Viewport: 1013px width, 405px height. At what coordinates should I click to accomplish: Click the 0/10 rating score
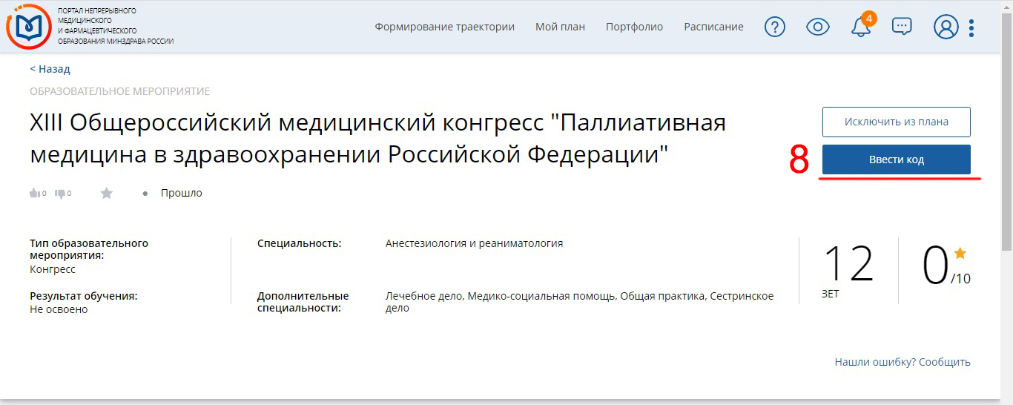pyautogui.click(x=946, y=266)
